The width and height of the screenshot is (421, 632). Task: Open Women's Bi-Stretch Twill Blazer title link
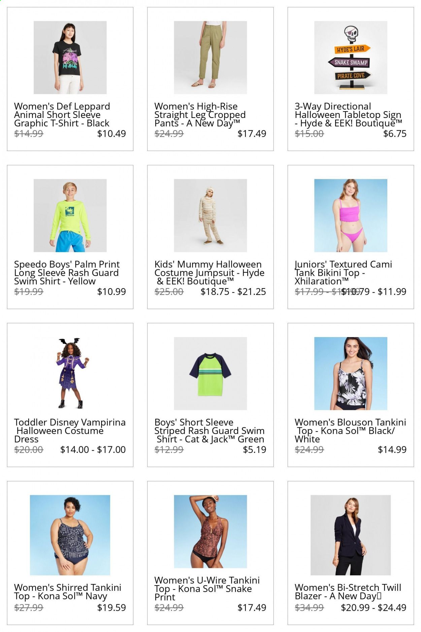348,592
